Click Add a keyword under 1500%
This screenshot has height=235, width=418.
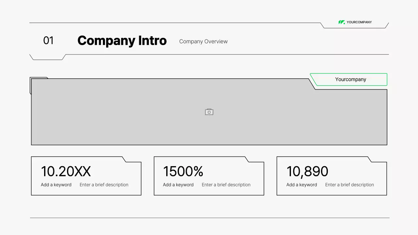point(178,185)
